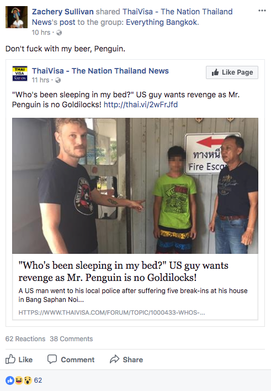Open the ThaiVisa page logo icon

[x=20, y=74]
